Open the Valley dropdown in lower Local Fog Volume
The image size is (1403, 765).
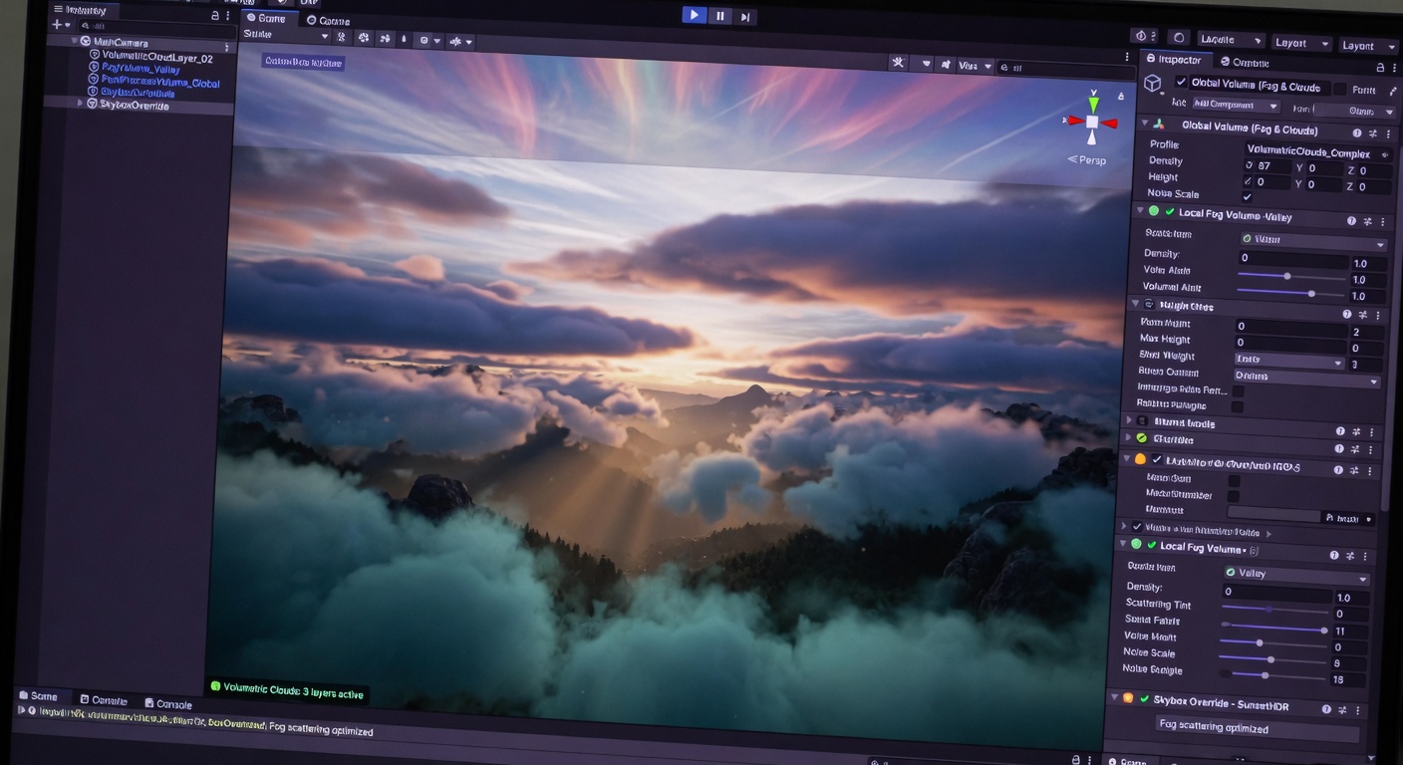pos(1297,575)
